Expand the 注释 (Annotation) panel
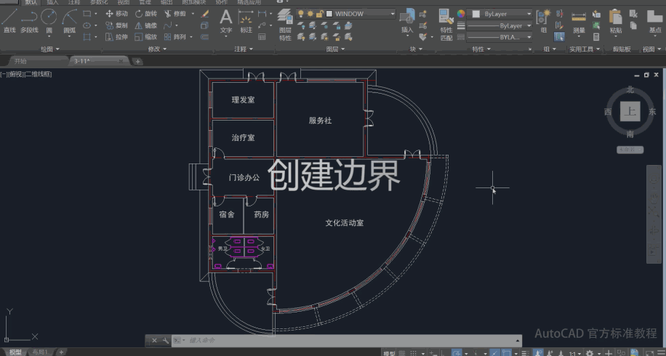This screenshot has height=356, width=666. 244,49
